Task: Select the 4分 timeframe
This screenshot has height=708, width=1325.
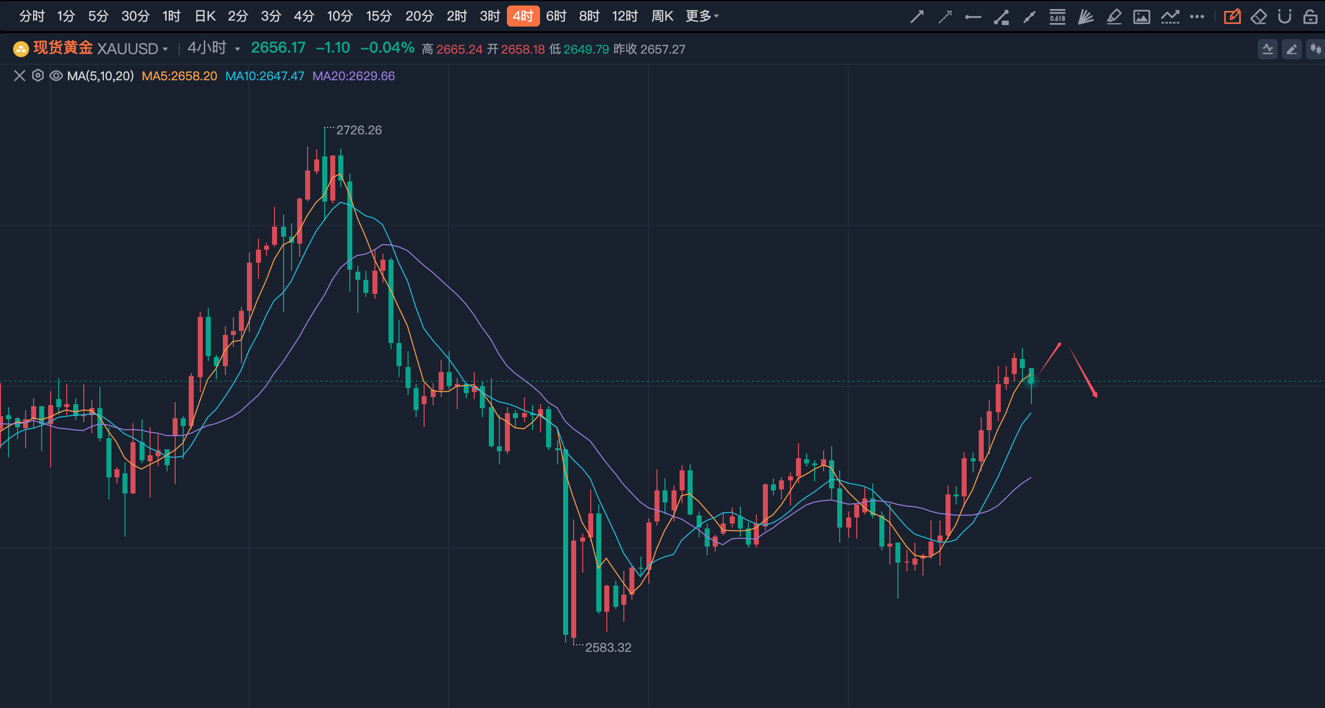Action: (304, 17)
